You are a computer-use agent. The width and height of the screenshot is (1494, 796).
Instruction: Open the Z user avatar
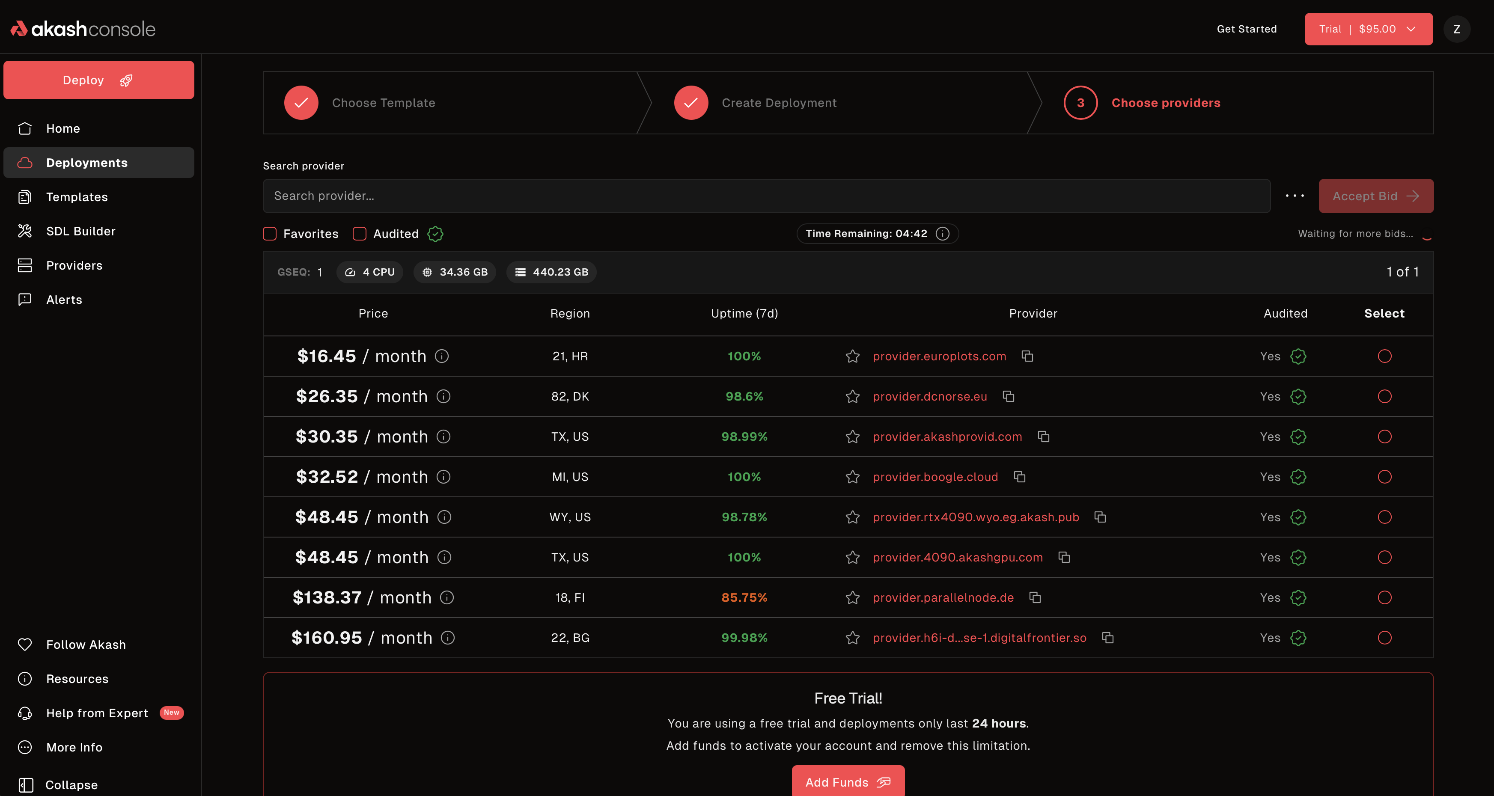pos(1456,29)
